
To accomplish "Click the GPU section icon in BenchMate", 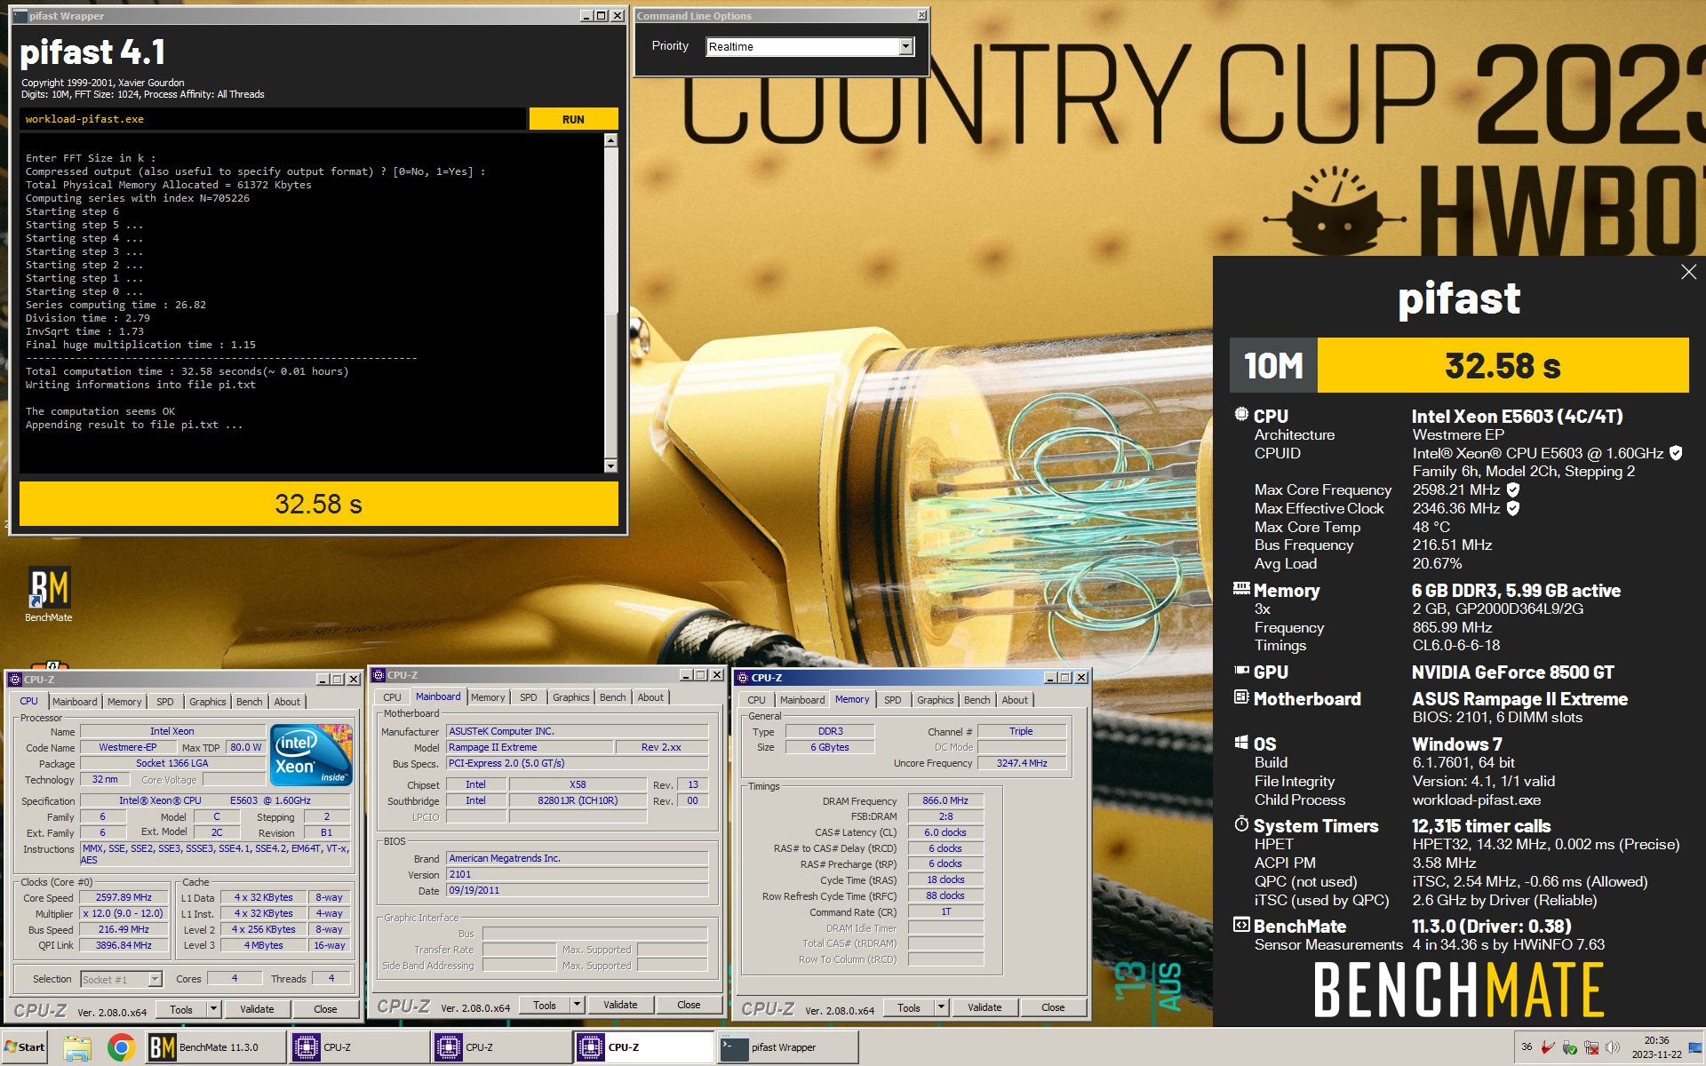I will (1241, 671).
